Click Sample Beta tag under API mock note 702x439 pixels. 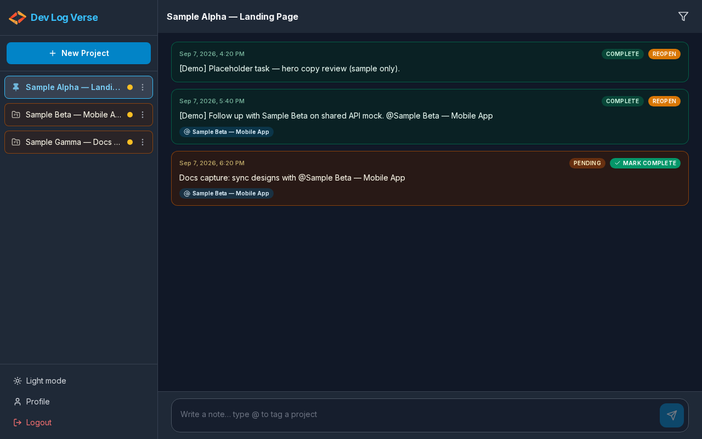(x=227, y=132)
